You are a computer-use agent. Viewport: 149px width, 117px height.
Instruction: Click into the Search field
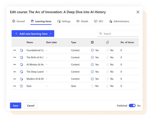tap(118, 33)
